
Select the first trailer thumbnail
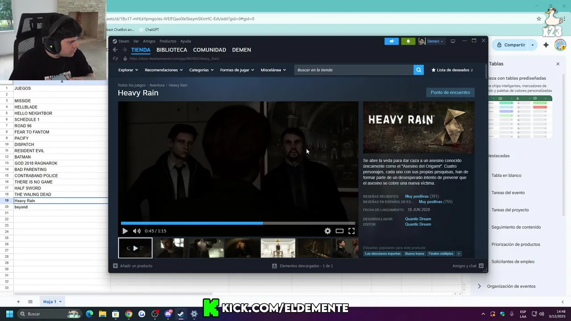coord(135,248)
